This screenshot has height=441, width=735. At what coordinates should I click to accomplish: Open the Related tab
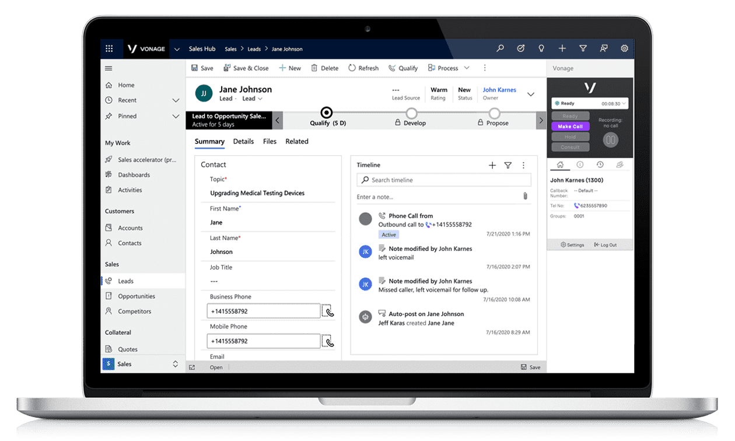coord(296,142)
